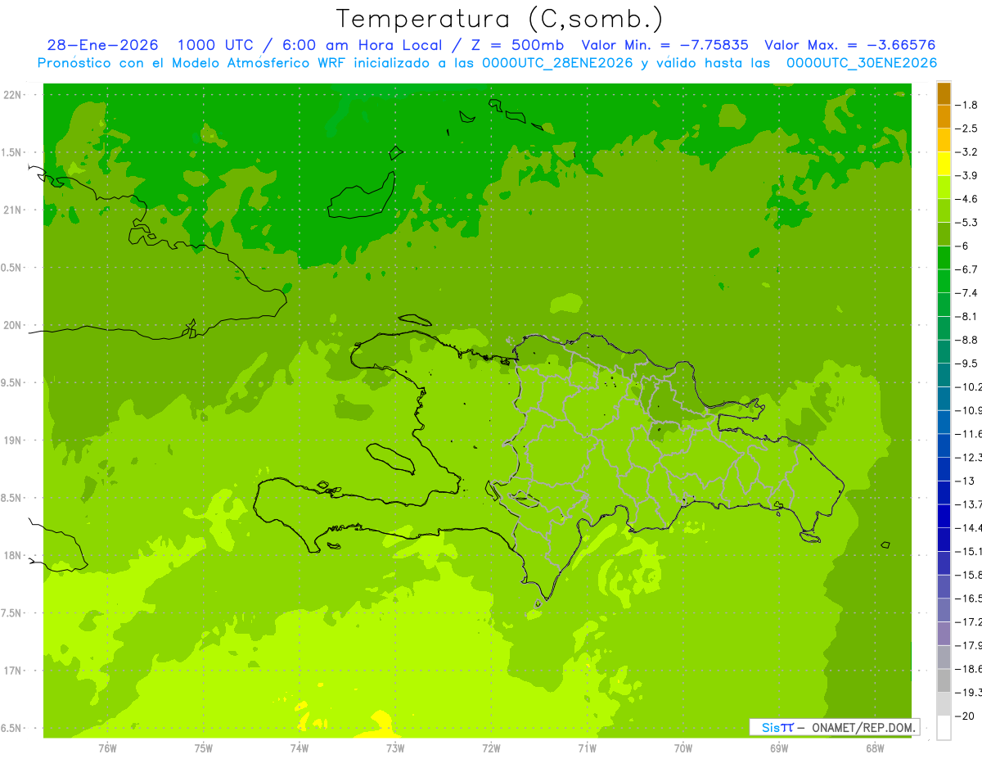Click "6:00 am Hora Local" text

360,45
